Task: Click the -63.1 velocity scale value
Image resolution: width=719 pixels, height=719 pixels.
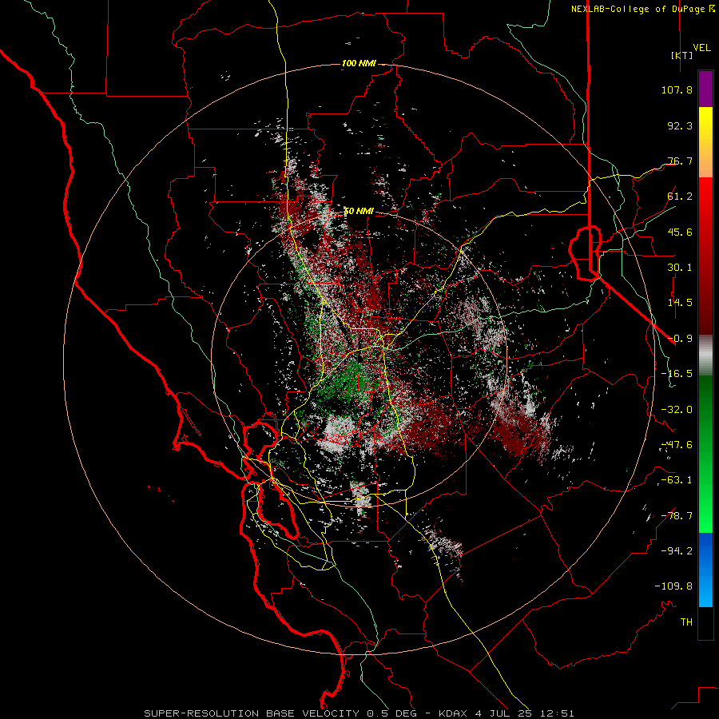Action: pos(677,480)
